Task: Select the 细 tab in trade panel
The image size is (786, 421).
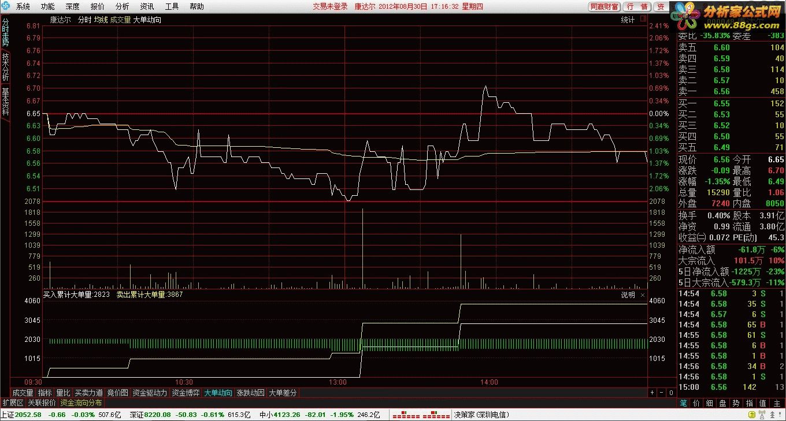Action: pyautogui.click(x=710, y=403)
